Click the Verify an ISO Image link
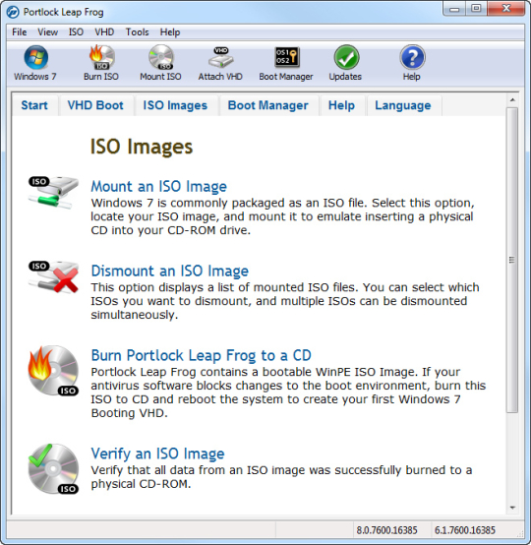531x545 pixels. (157, 454)
